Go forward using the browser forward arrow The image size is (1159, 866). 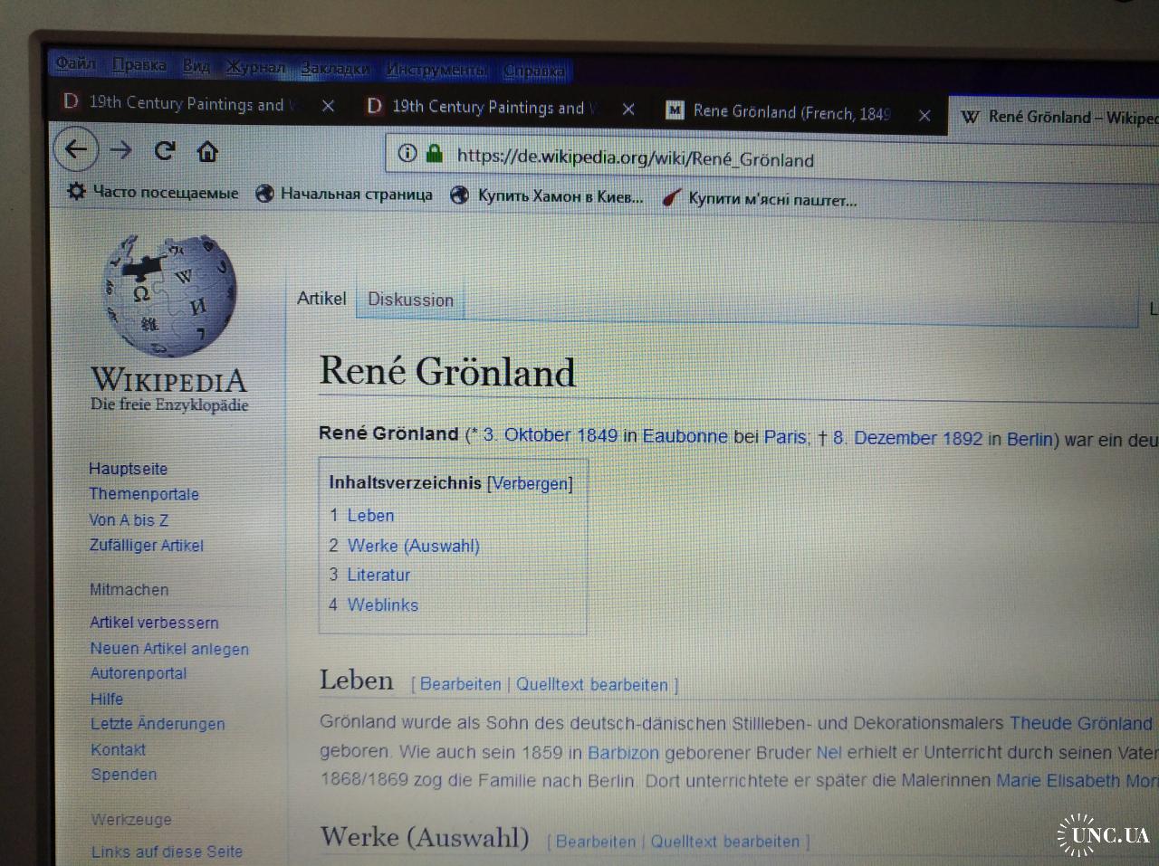point(120,150)
